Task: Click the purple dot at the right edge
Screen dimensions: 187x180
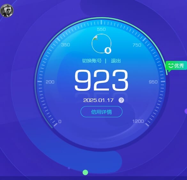Action: click(x=186, y=111)
